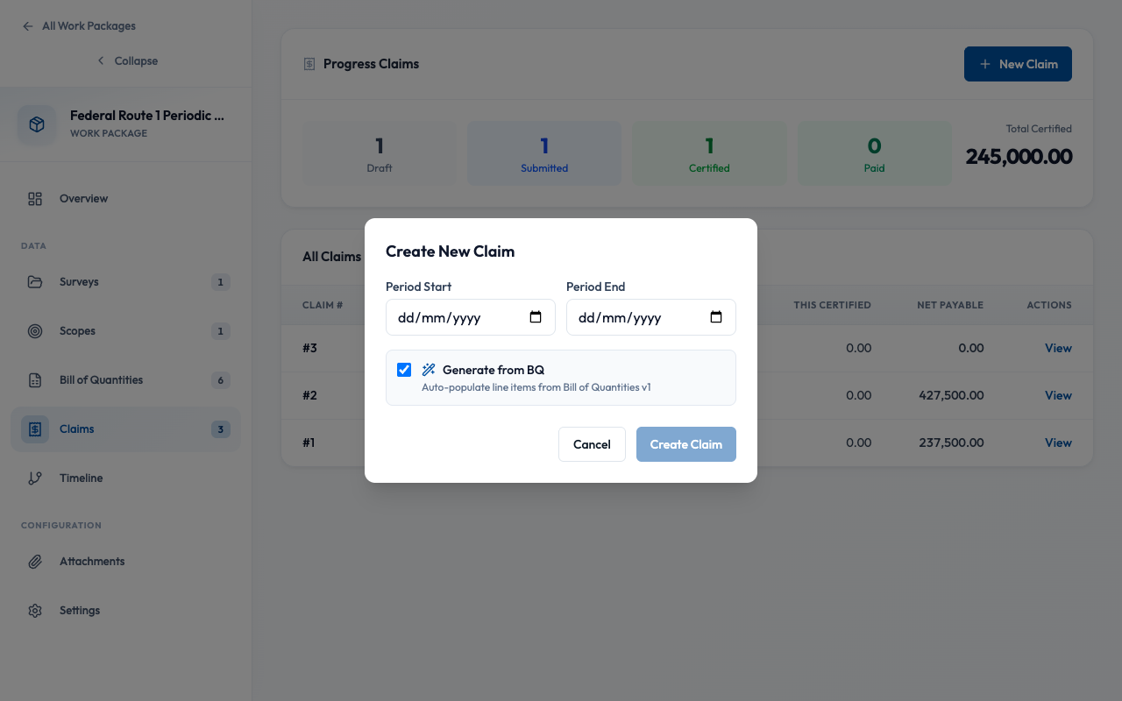1122x701 pixels.
Task: Click the Bill of Quantities document icon
Action: pos(35,380)
